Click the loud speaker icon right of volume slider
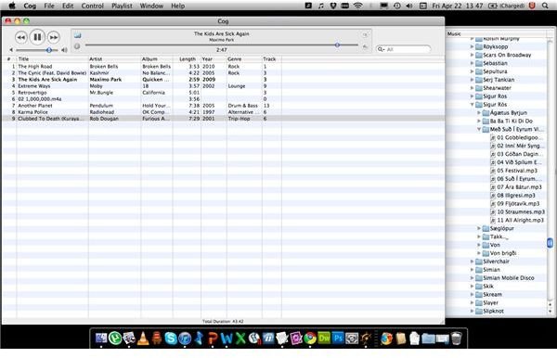The width and height of the screenshot is (557, 358). click(64, 50)
